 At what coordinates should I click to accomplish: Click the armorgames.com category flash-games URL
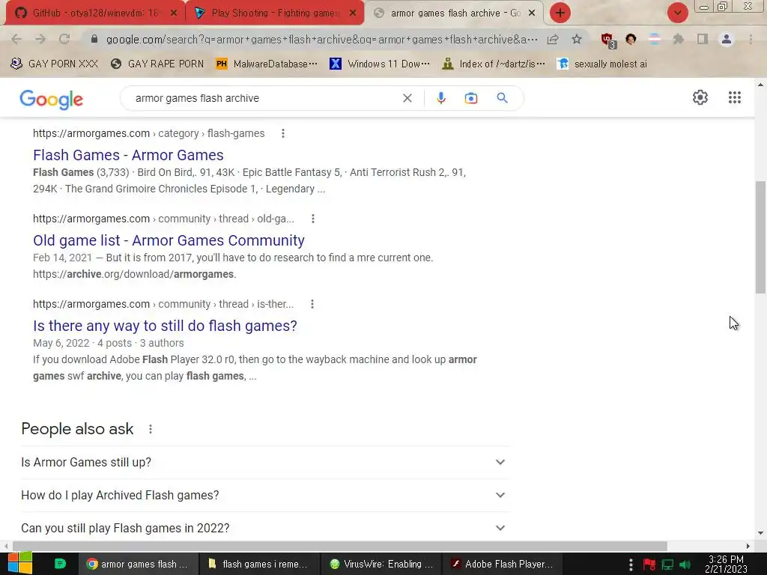tap(149, 133)
